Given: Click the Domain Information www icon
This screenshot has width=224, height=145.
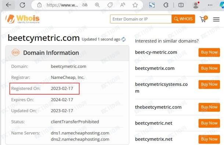Looking at the screenshot, I should (15, 53).
